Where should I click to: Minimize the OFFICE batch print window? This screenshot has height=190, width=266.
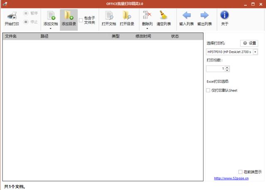click(x=245, y=4)
